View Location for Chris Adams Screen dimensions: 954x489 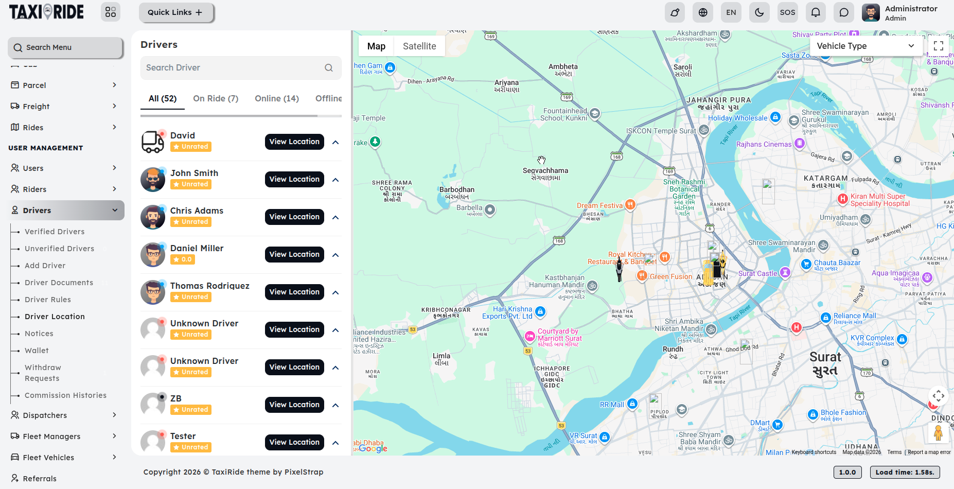(294, 217)
